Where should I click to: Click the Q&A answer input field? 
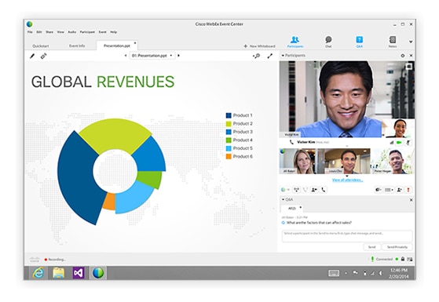tap(347, 236)
